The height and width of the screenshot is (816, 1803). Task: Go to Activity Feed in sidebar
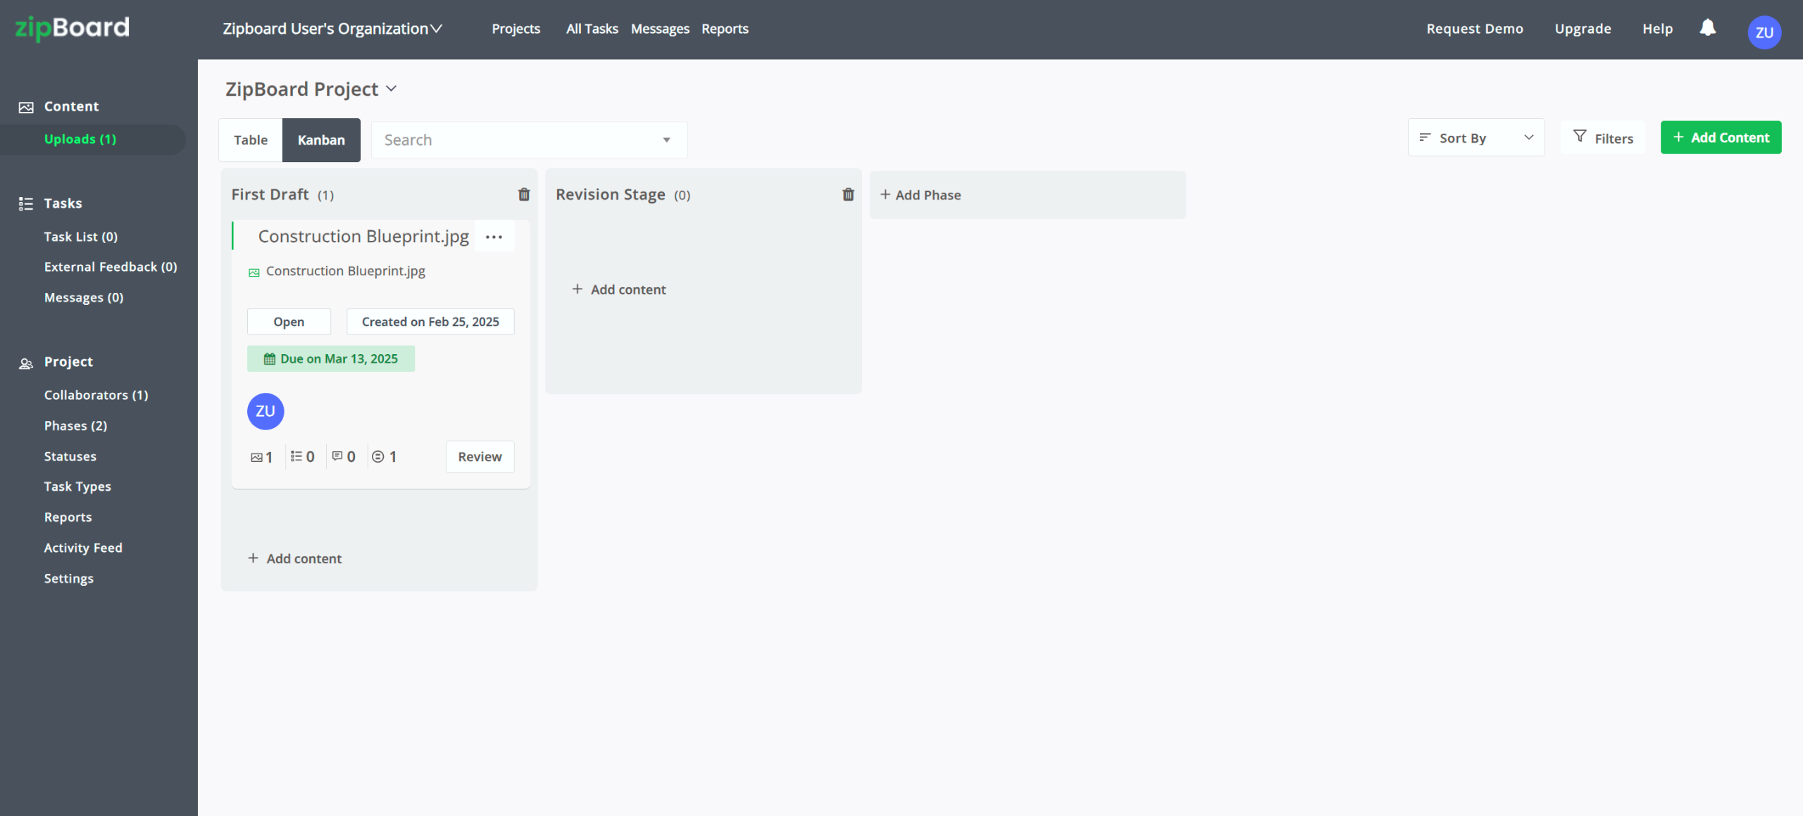(83, 548)
